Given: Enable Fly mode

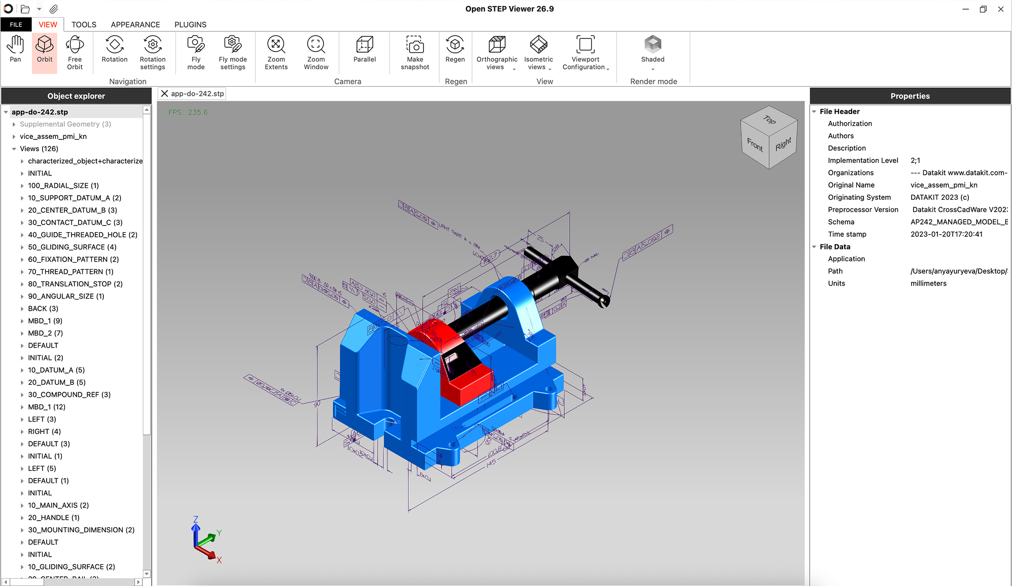Looking at the screenshot, I should (196, 52).
